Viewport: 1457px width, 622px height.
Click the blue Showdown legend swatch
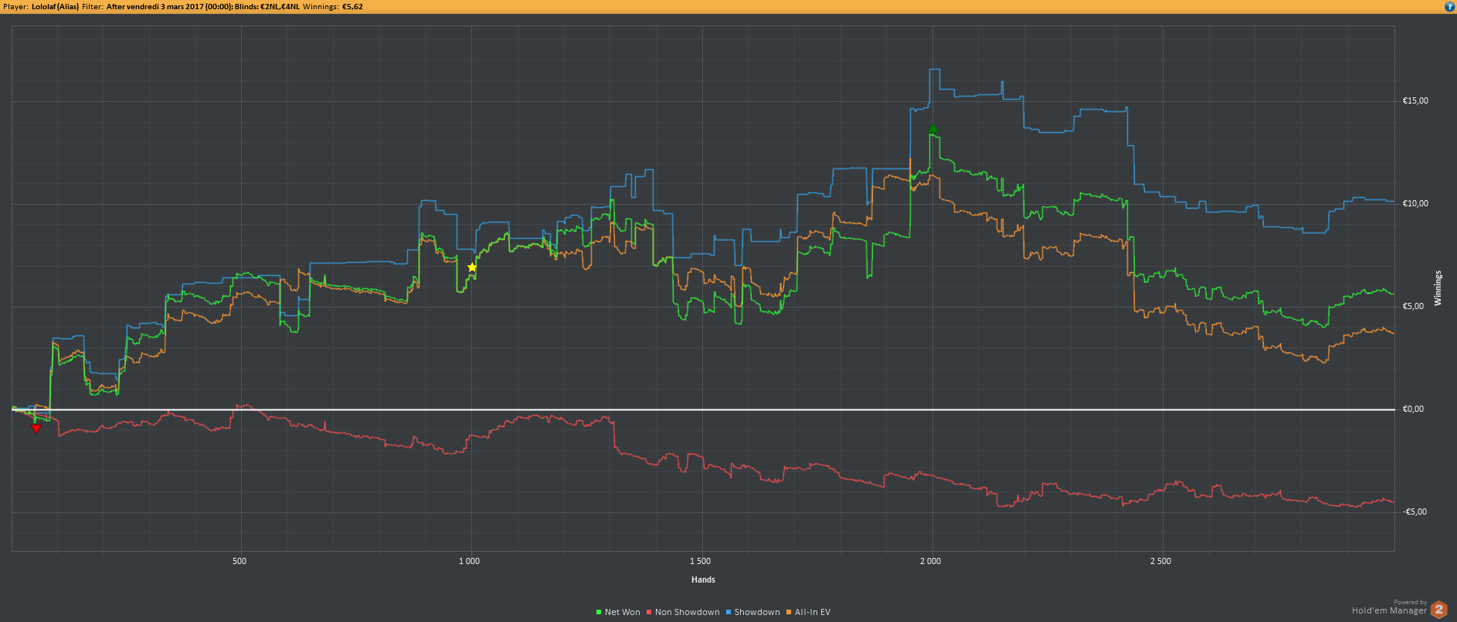[x=728, y=613]
